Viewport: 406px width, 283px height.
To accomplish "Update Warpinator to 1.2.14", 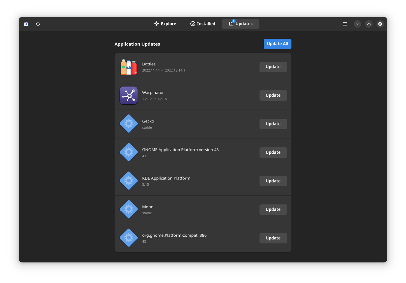I will pos(273,95).
